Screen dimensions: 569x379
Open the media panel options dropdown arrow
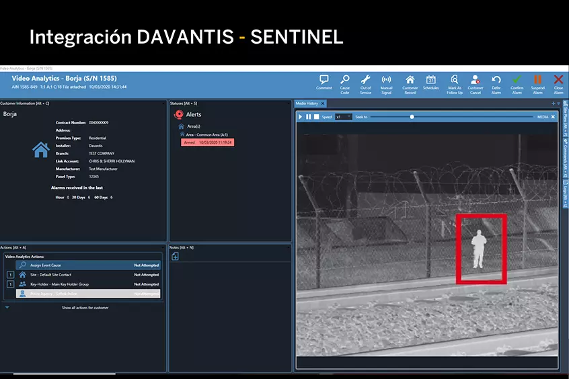[x=559, y=103]
